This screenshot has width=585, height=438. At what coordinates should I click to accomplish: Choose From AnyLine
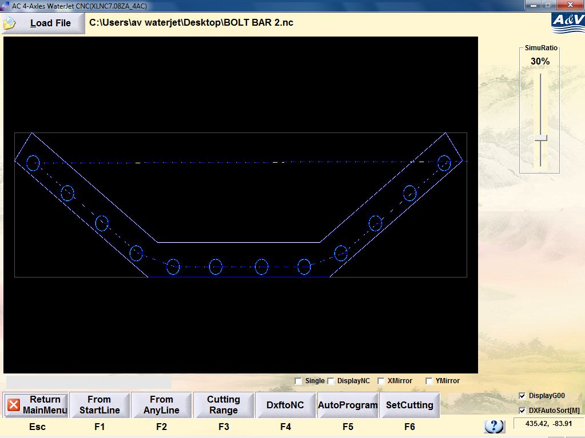coord(161,405)
